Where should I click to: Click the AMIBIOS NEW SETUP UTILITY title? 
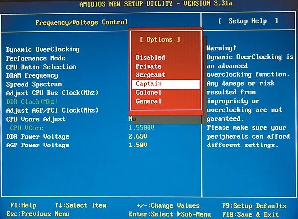click(x=156, y=4)
